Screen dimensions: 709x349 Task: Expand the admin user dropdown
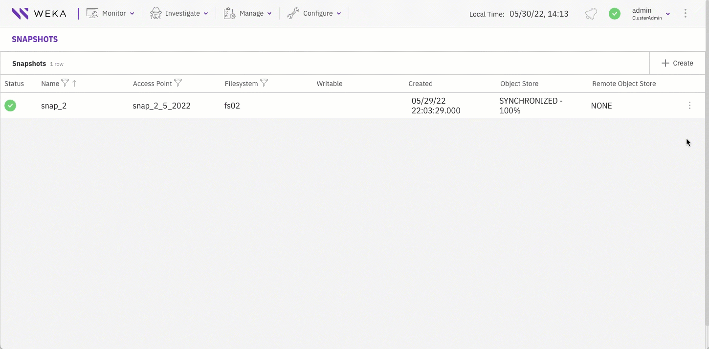(x=667, y=14)
